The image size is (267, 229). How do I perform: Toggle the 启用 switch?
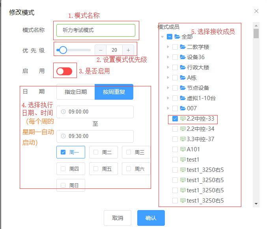(x=64, y=71)
